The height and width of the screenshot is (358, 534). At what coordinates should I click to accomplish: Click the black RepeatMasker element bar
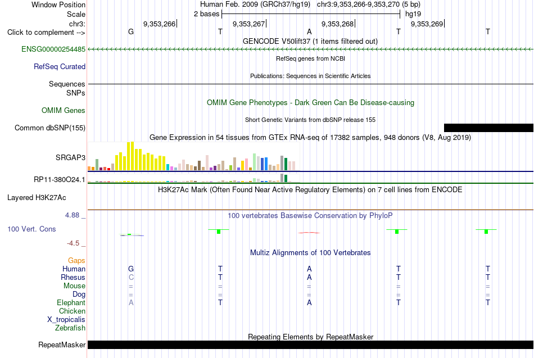pos(311,345)
